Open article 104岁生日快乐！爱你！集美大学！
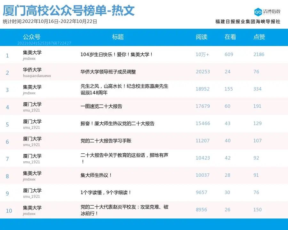 pyautogui.click(x=117, y=55)
